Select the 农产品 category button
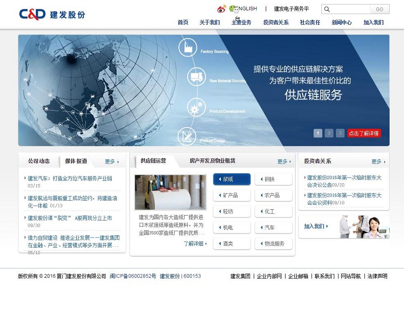404x317 pixels. [273, 195]
